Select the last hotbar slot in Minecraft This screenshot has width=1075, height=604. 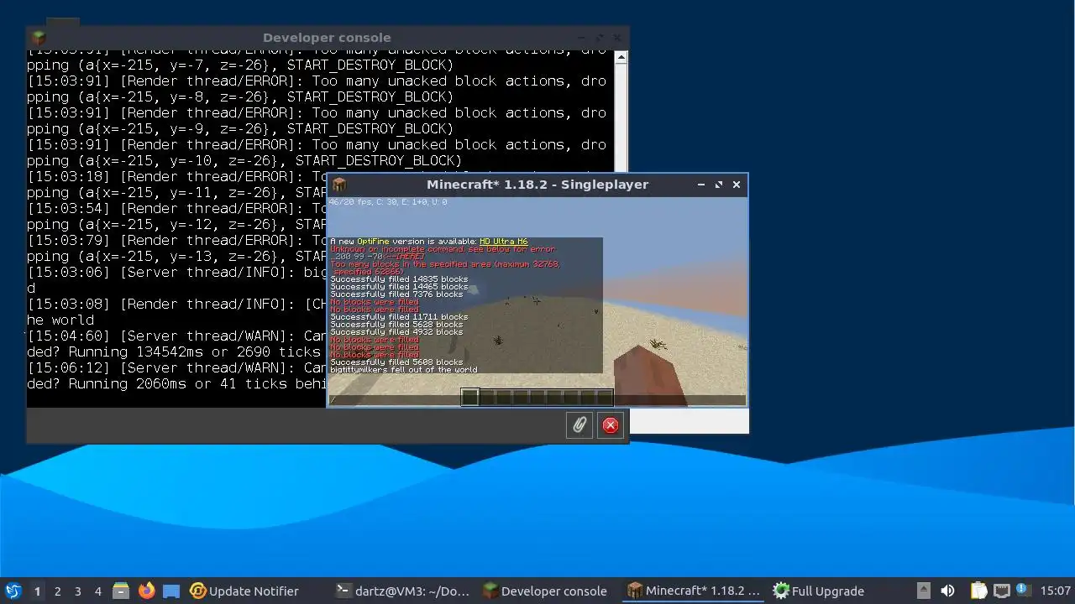point(605,397)
